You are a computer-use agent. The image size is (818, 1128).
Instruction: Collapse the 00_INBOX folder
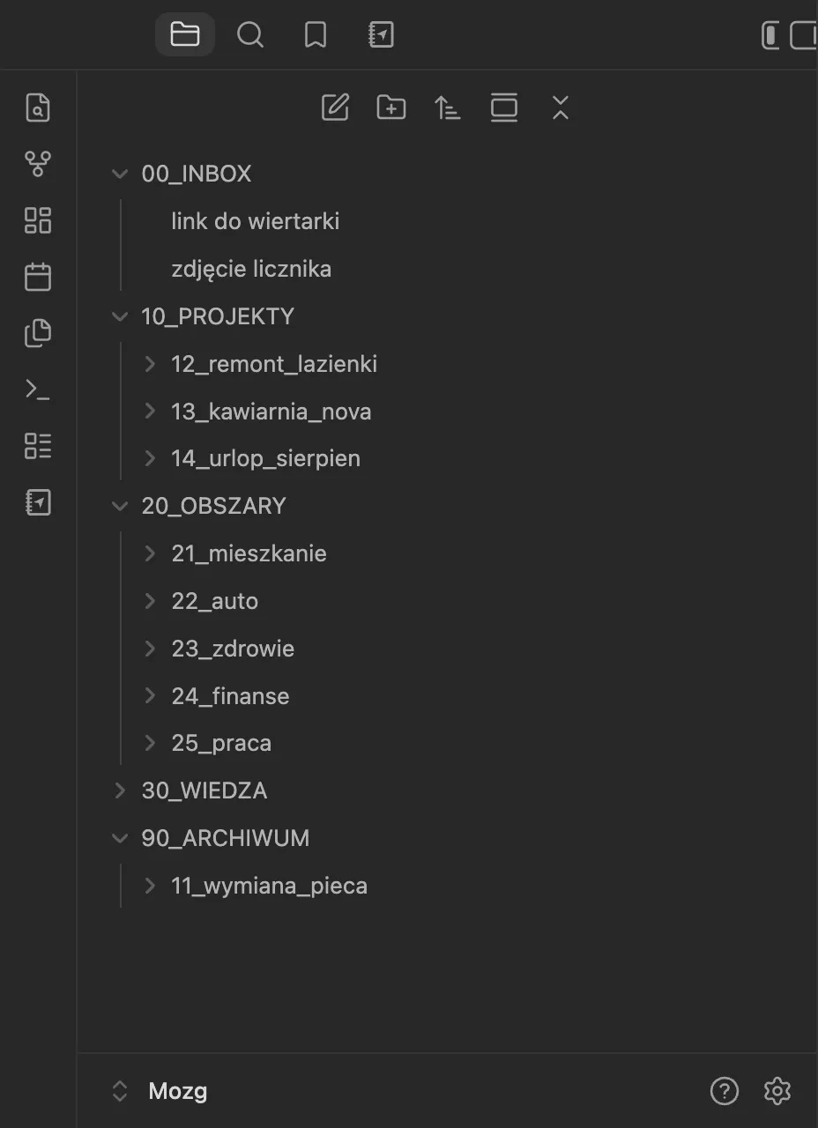coord(120,174)
